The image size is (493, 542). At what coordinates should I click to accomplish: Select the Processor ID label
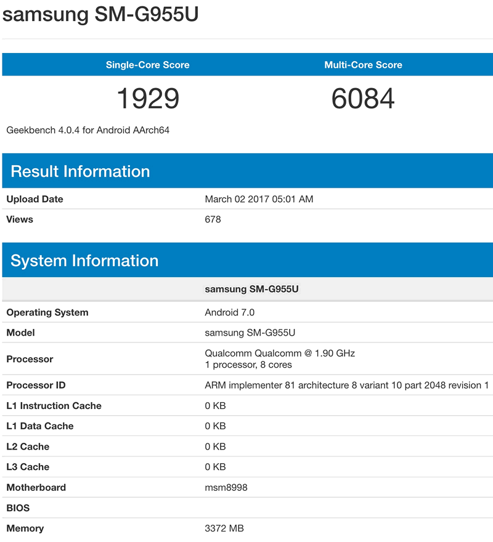(x=36, y=385)
